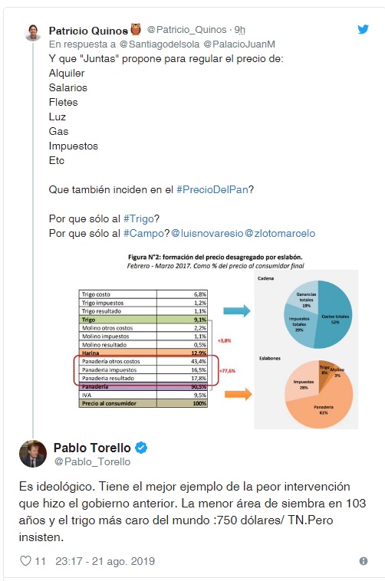Open the 23:17 - 21 ago. 2019 timestamp
Screen dimensions: 385x581
(x=105, y=561)
